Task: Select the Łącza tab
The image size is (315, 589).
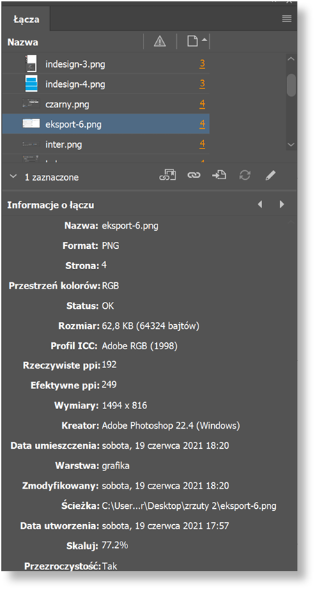Action: (26, 19)
